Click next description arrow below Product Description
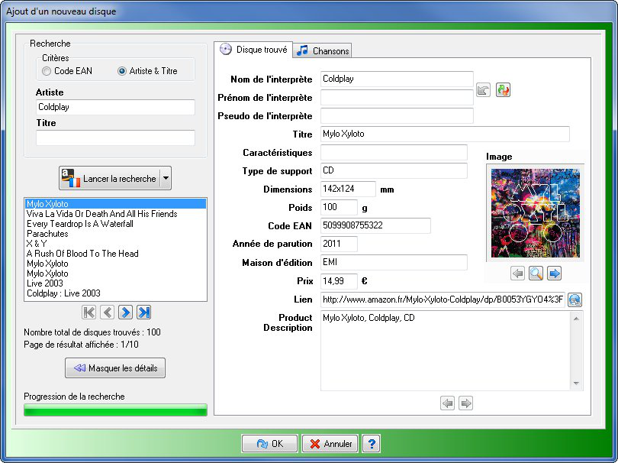Viewport: 618px width, 463px height. coord(466,403)
